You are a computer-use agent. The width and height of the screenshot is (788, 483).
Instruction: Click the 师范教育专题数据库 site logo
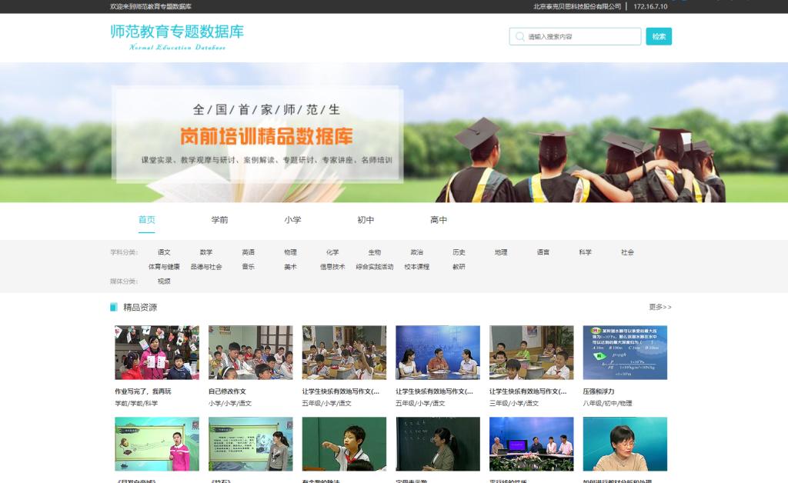(177, 37)
